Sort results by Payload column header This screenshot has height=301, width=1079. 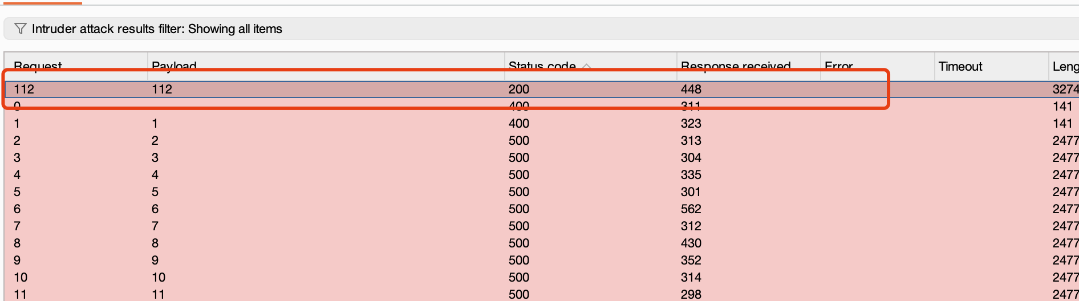point(174,66)
